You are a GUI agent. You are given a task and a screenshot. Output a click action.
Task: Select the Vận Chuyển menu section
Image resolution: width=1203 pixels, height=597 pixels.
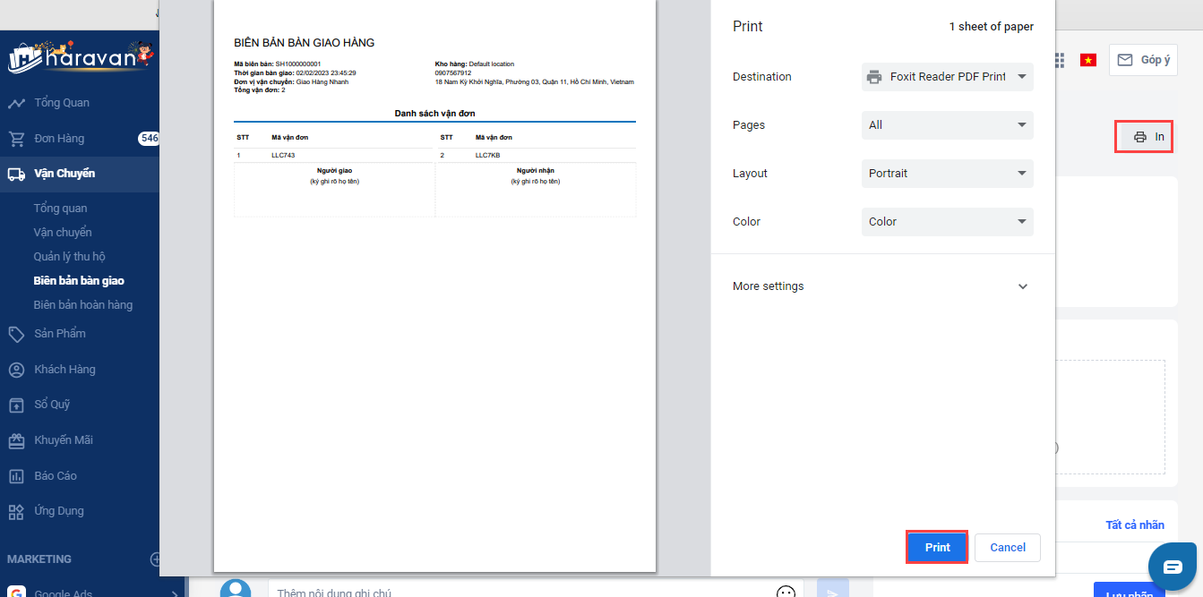(64, 174)
